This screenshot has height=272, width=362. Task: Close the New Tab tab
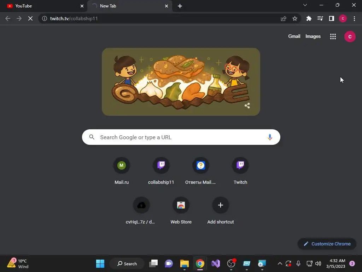pos(167,6)
